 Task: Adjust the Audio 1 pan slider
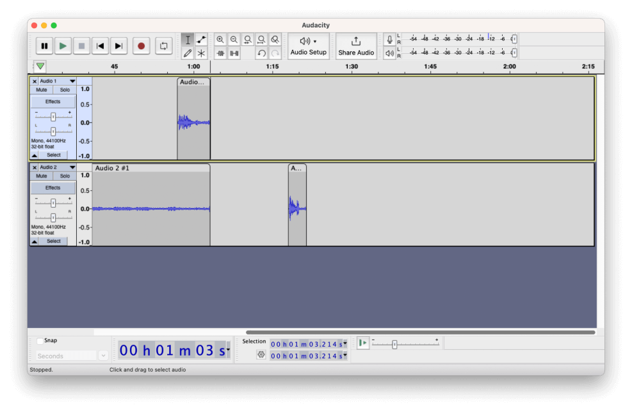point(53,131)
